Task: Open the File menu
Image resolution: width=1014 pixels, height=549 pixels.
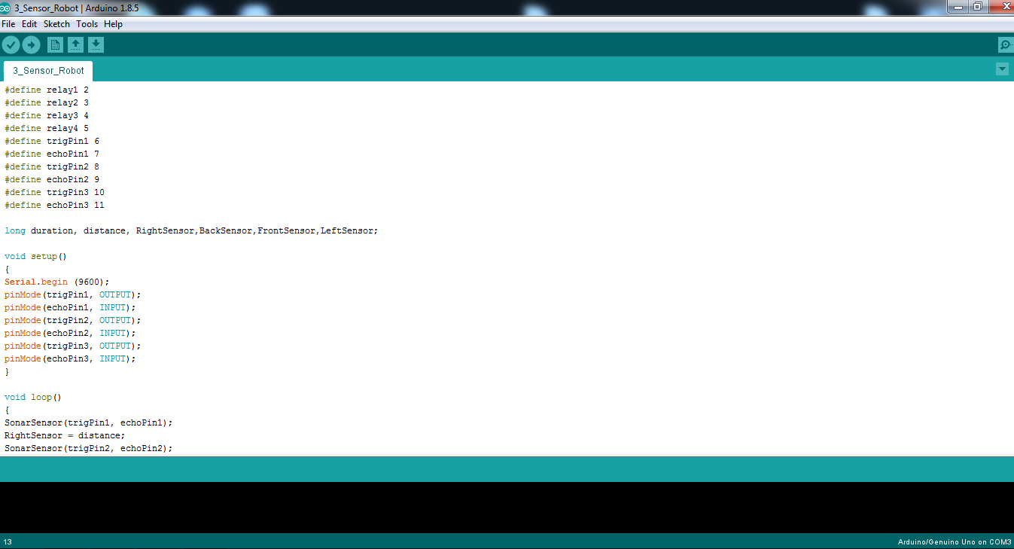Action: pos(8,24)
